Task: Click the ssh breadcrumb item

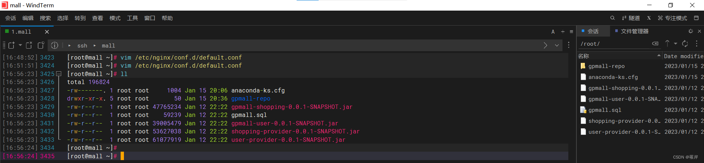Action: (82, 46)
